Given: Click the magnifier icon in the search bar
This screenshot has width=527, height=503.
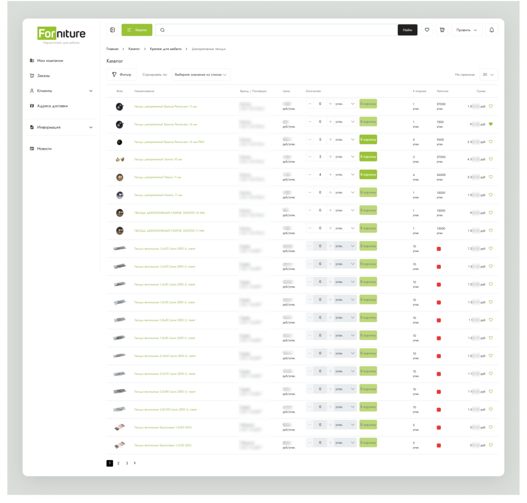Looking at the screenshot, I should pos(163,30).
